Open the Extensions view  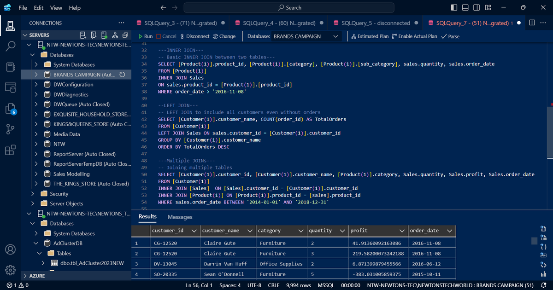[x=10, y=150]
